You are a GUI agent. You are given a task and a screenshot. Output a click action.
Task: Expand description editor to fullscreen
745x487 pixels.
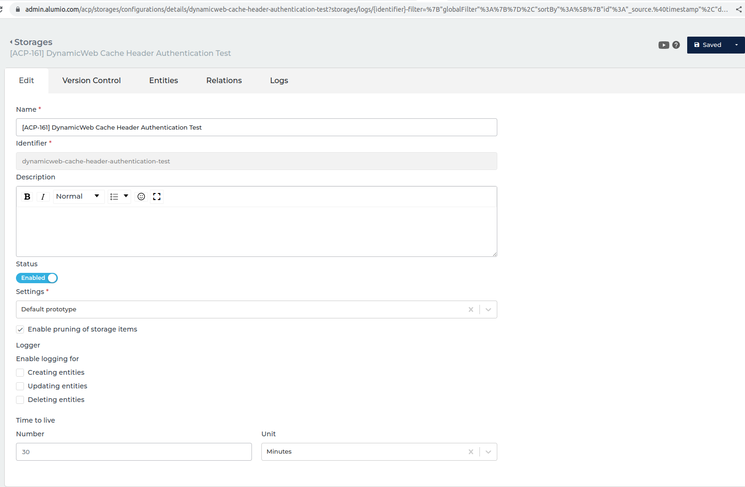(x=157, y=197)
